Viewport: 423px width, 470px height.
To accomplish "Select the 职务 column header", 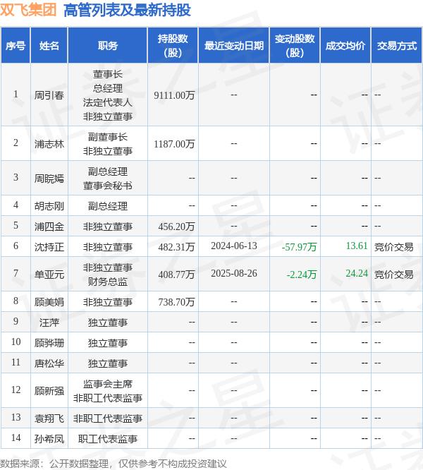I will (x=108, y=46).
